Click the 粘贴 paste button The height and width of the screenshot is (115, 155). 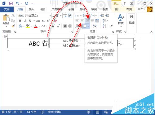coord(6,20)
